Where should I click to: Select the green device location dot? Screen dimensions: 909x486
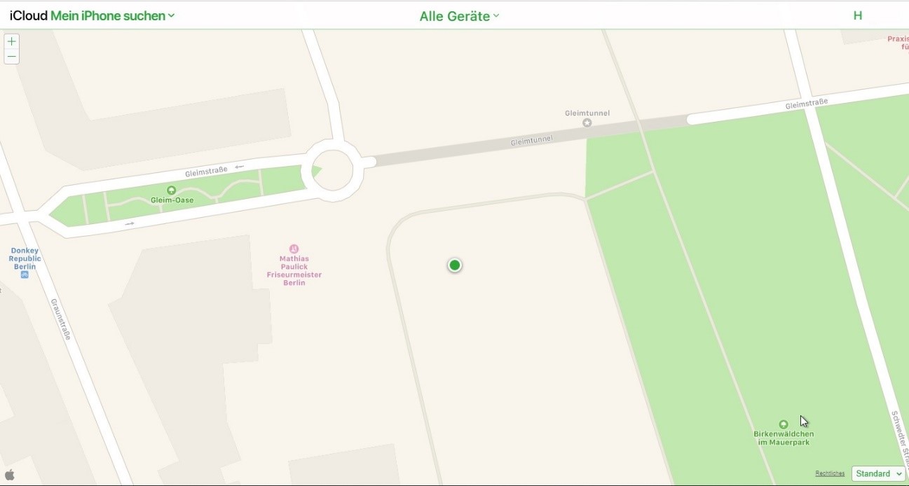click(x=455, y=265)
